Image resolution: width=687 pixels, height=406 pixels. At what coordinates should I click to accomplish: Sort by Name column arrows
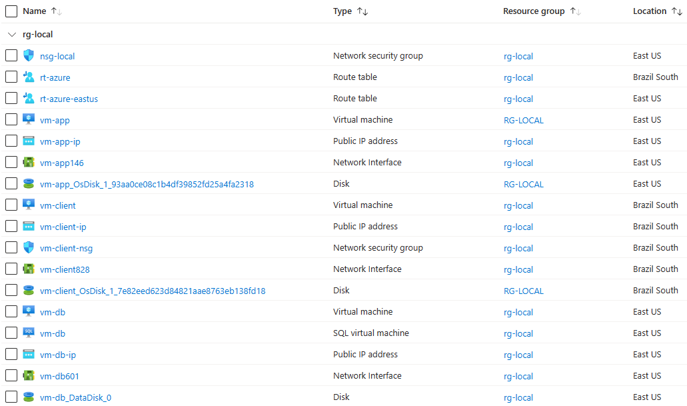coord(57,11)
